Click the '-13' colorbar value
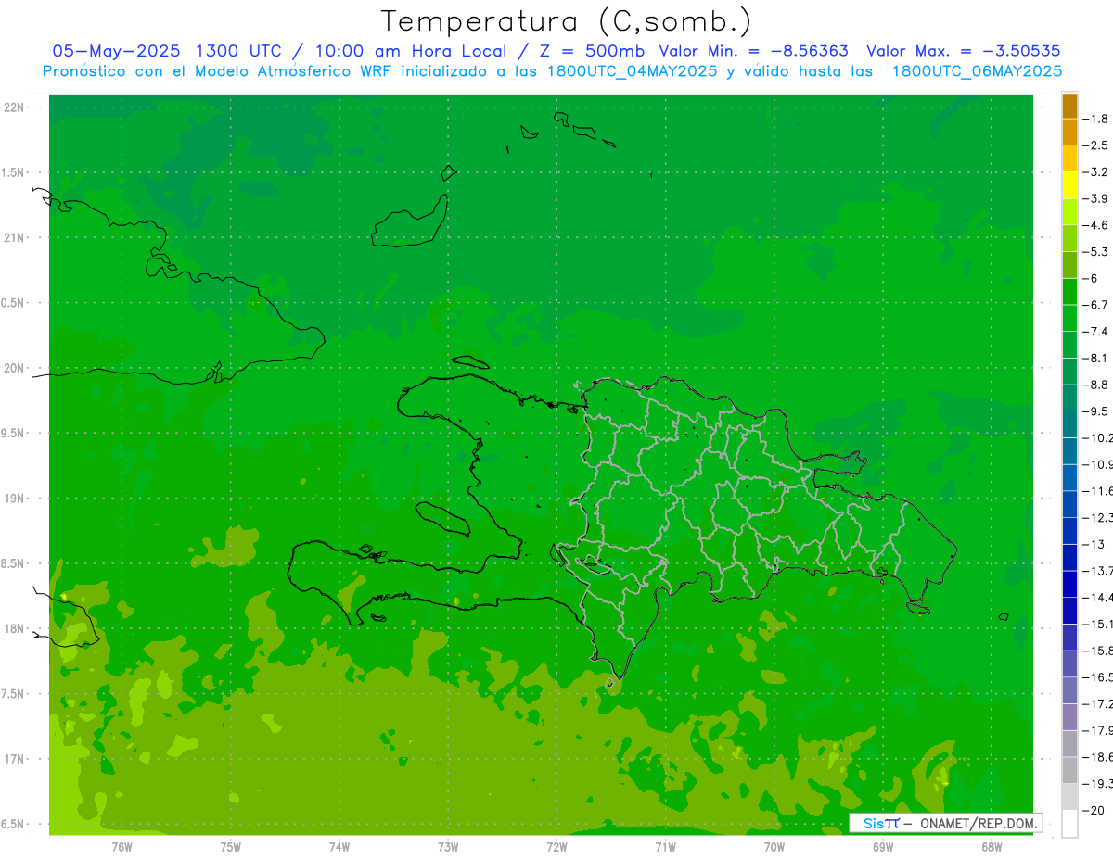This screenshot has height=859, width=1113. click(1094, 544)
